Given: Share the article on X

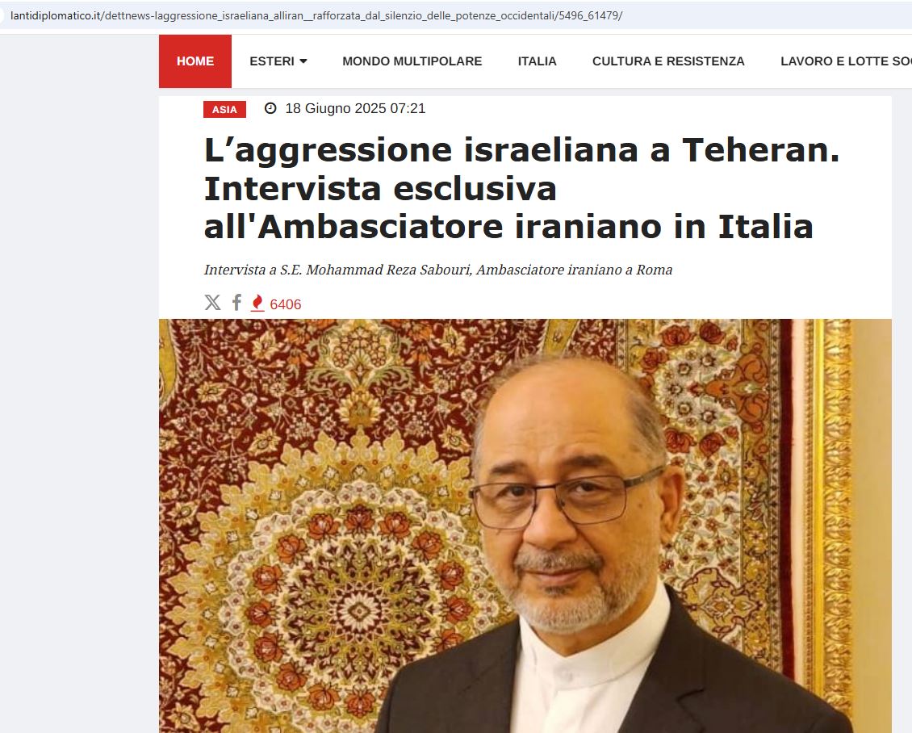Looking at the screenshot, I should tap(212, 303).
